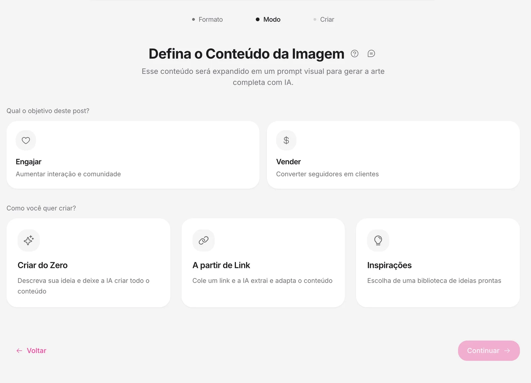Open the chat bubble icon next to the heading
531x383 pixels.
pyautogui.click(x=371, y=53)
